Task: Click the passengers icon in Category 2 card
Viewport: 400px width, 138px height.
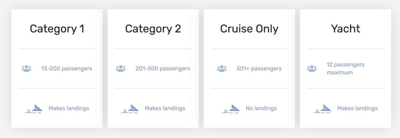Action: click(121, 68)
